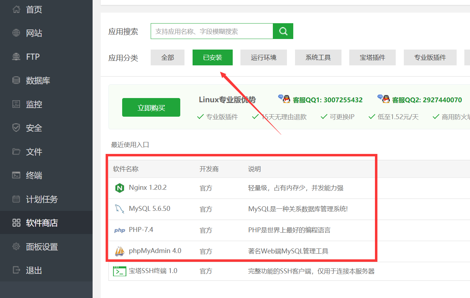Switch to 运行环境 category
470x298 pixels.
pyautogui.click(x=264, y=57)
